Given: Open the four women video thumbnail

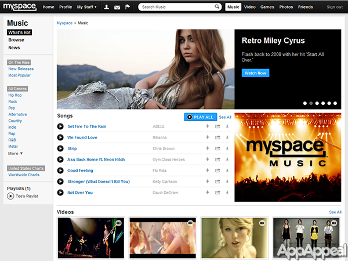Looking at the screenshot, I should pyautogui.click(x=306, y=238).
